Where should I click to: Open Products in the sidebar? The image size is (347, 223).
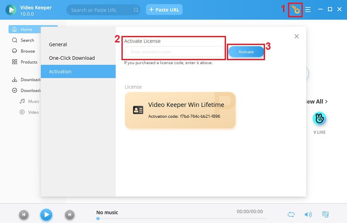25,62
